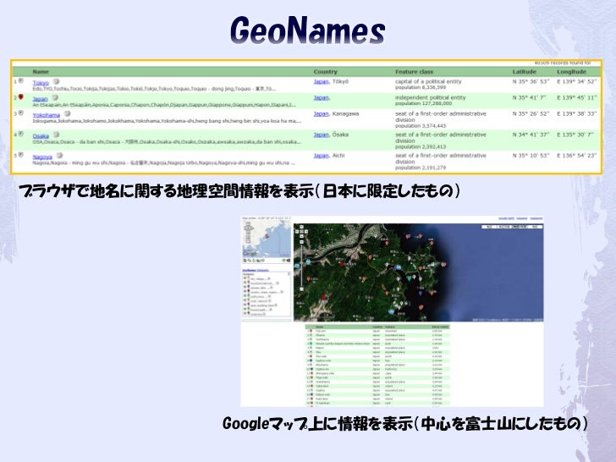Click the globe icon next to Nagoya
This screenshot has height=462, width=616.
(x=59, y=156)
